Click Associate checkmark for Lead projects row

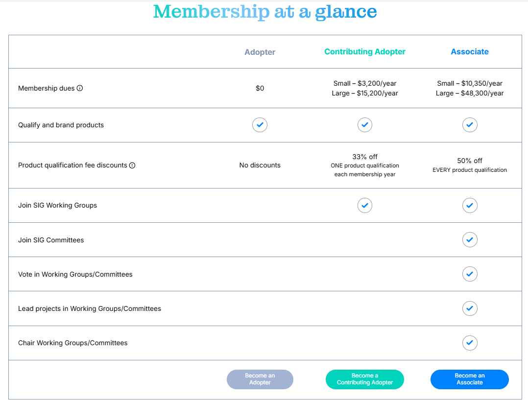[x=470, y=308]
